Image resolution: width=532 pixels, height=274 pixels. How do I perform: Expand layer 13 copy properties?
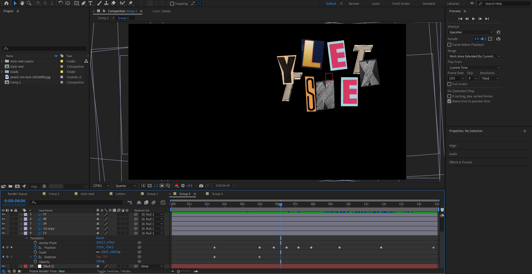click(21, 229)
